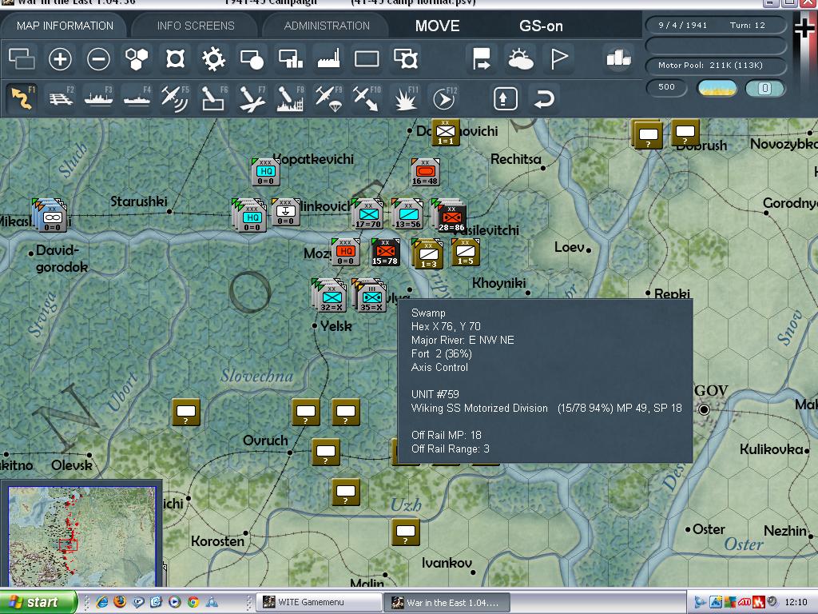Click the F12 end turn arrow icon
The image size is (818, 614).
click(x=444, y=98)
